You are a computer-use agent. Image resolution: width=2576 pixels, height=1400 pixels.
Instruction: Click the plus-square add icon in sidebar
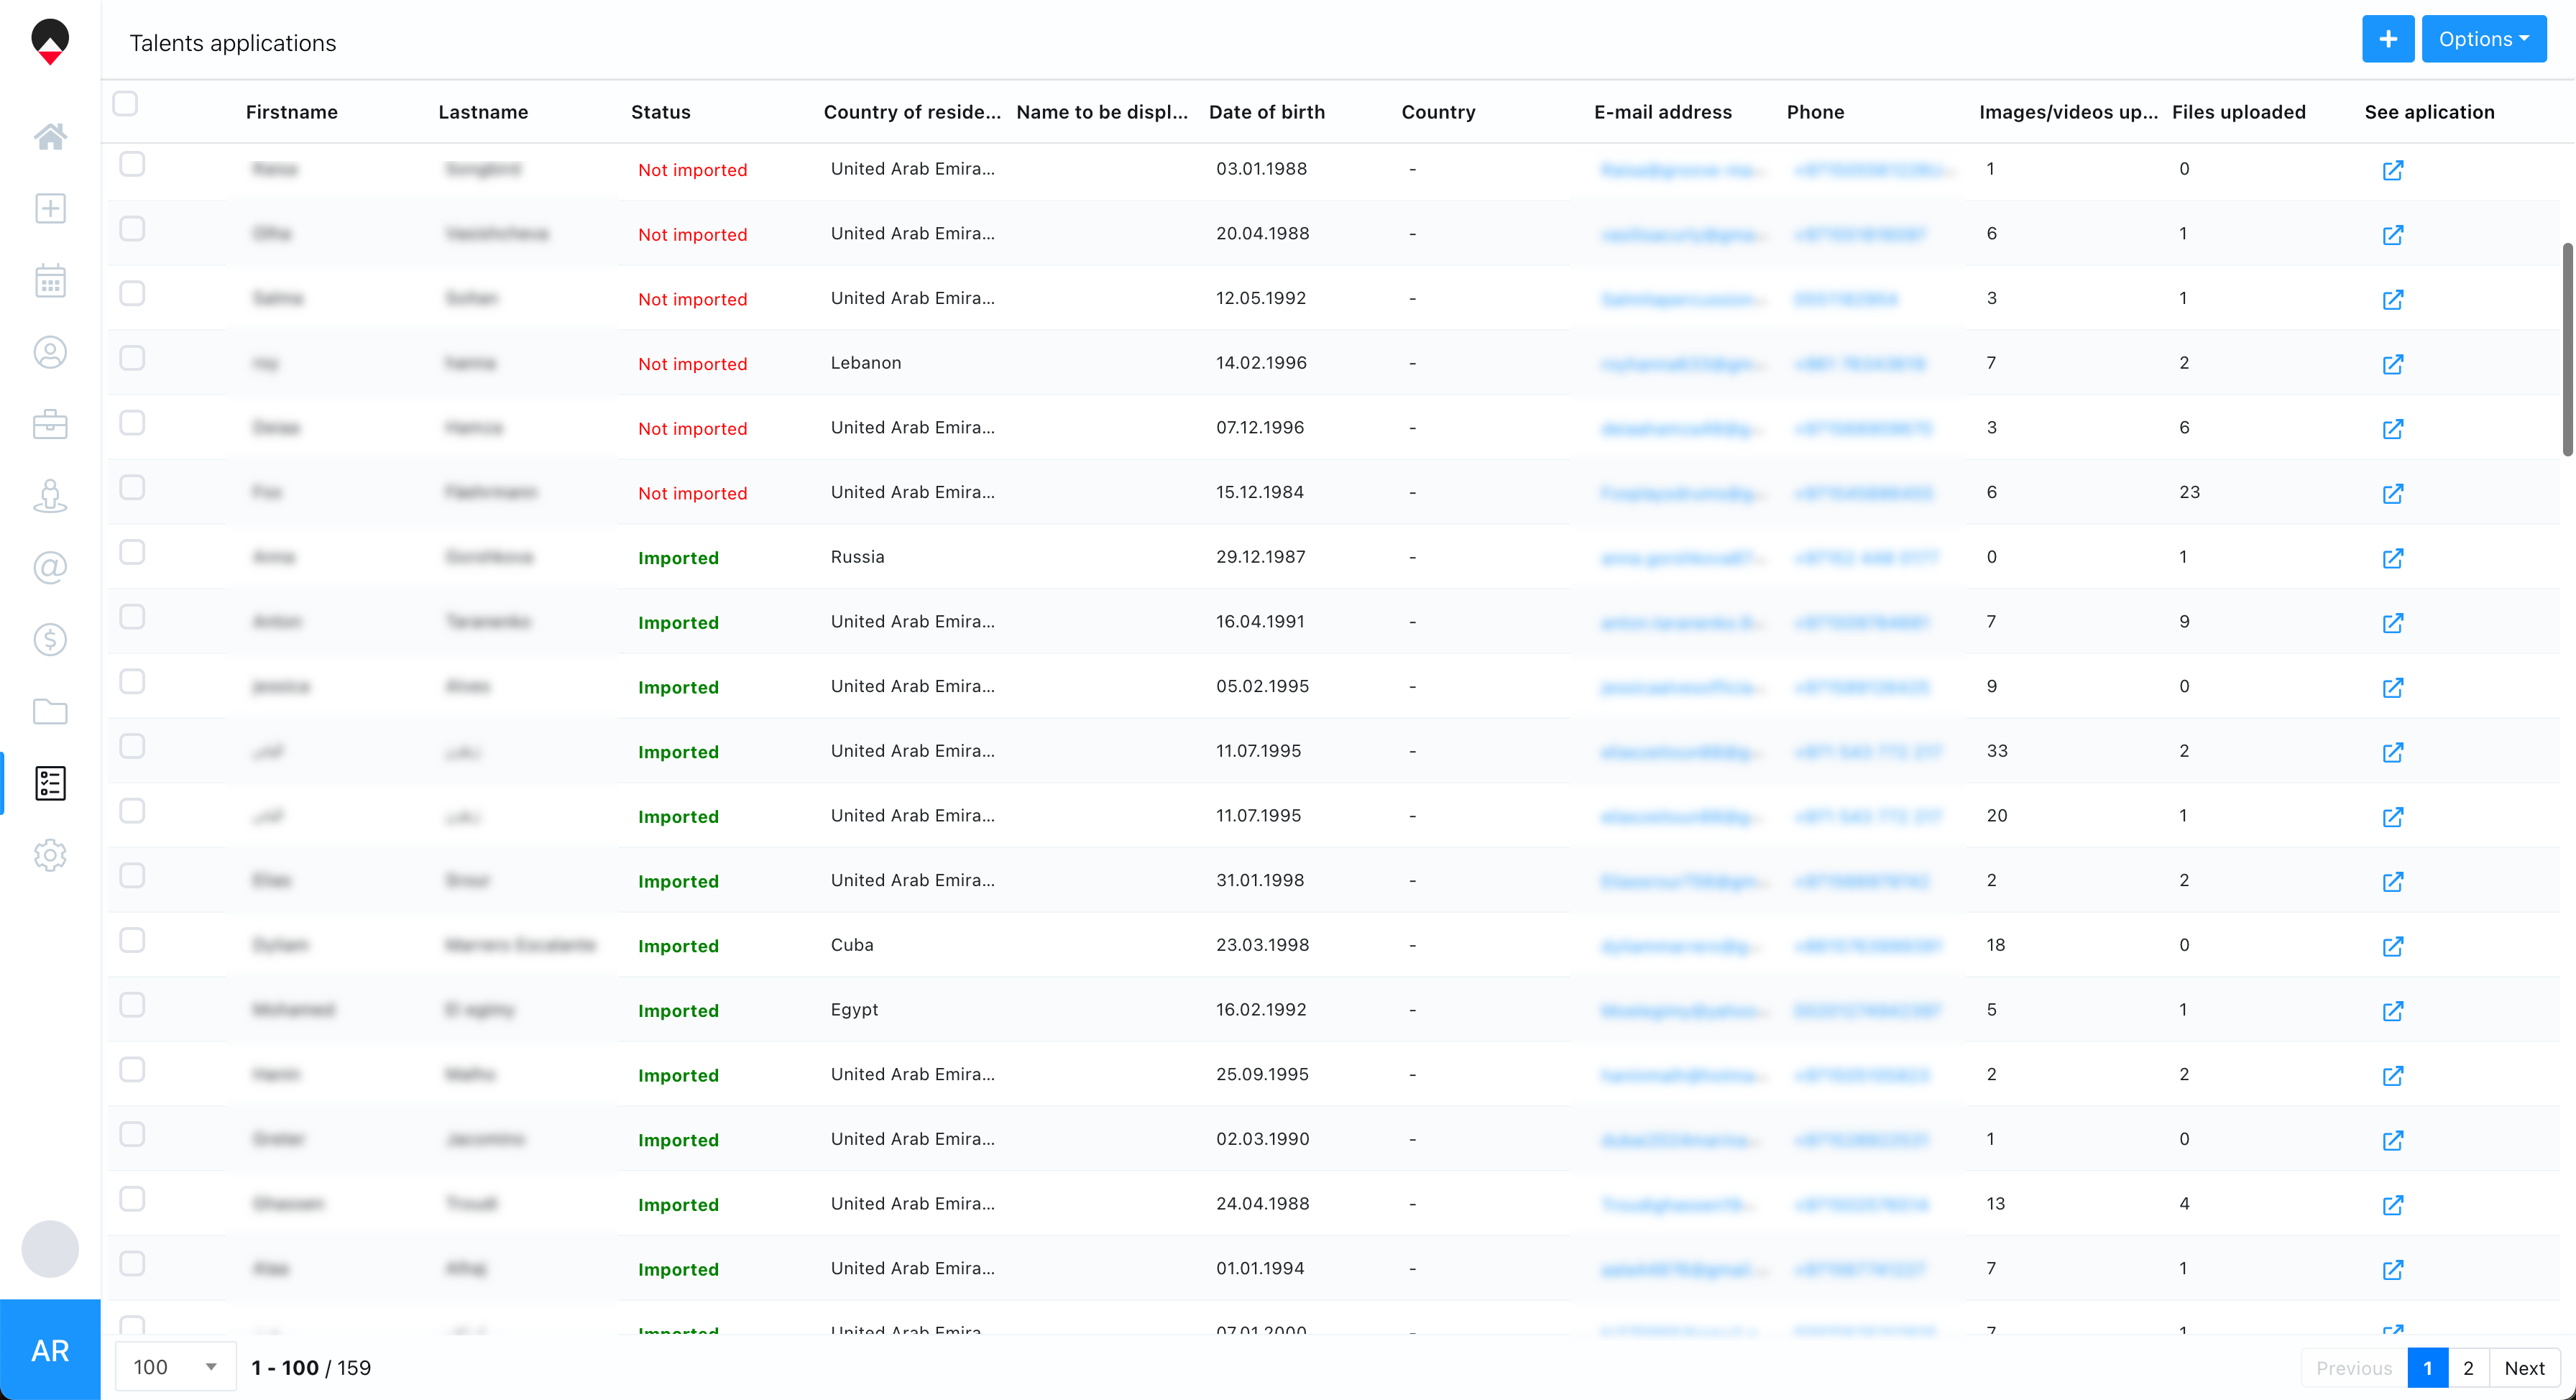click(50, 208)
